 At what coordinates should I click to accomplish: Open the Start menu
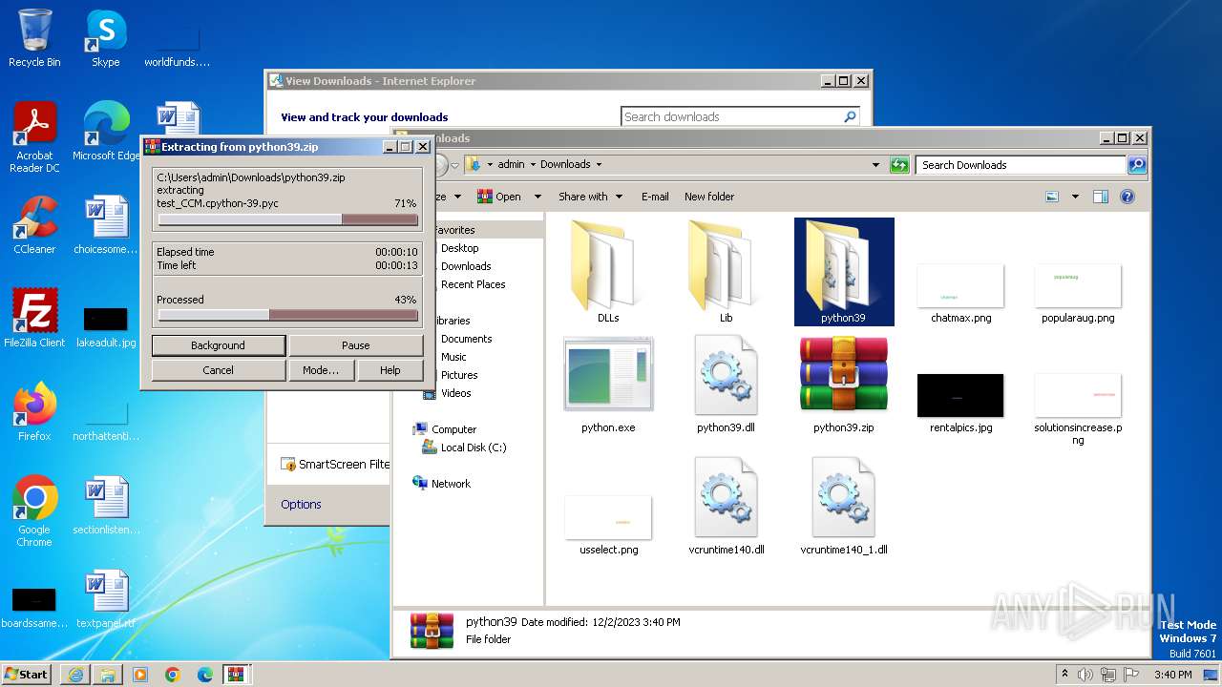(x=27, y=674)
